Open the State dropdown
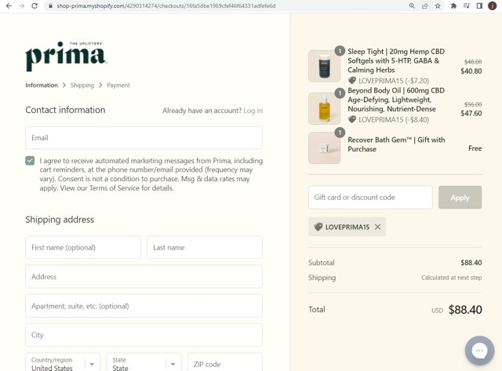The width and height of the screenshot is (502, 371). pyautogui.click(x=144, y=364)
